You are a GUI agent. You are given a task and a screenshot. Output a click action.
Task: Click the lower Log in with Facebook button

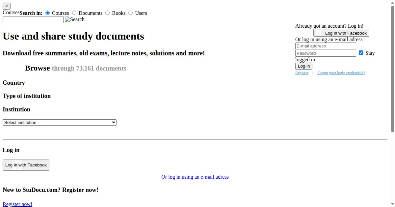[x=26, y=165]
